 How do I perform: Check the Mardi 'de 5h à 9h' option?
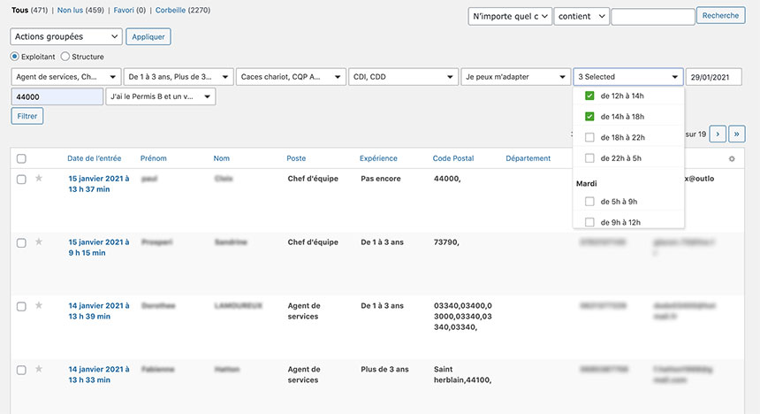coord(589,202)
